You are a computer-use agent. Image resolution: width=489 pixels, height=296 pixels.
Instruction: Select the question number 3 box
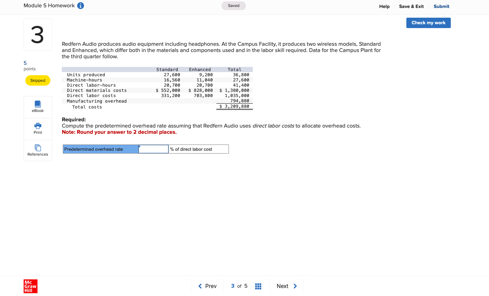(x=38, y=34)
